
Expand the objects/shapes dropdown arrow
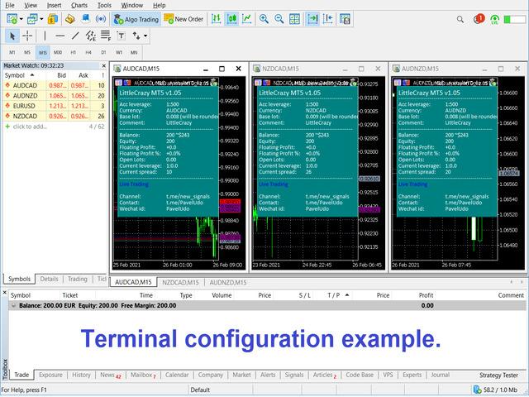(145, 36)
